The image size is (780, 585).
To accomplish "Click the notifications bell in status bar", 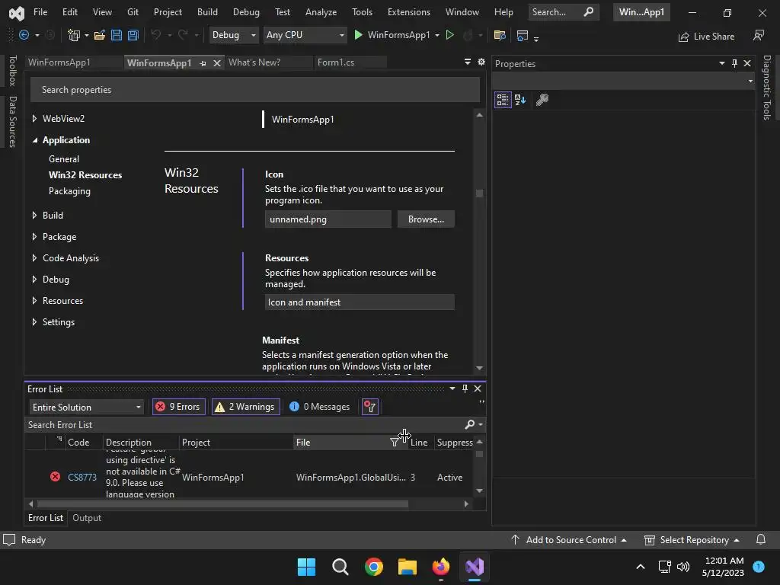I will (761, 540).
